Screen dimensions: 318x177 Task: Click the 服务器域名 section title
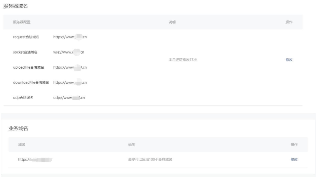[x=15, y=6]
